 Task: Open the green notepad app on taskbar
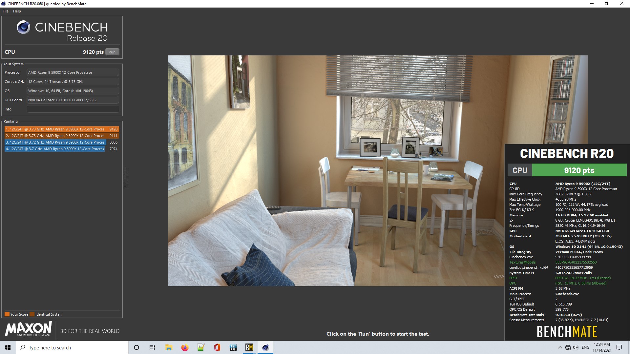201,347
